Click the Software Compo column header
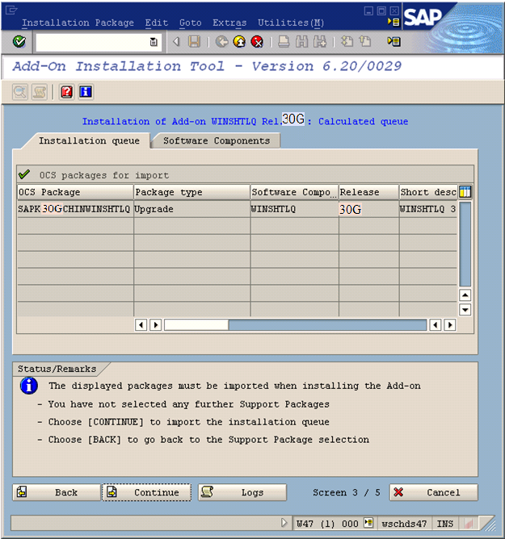The width and height of the screenshot is (505, 539). 294,192
